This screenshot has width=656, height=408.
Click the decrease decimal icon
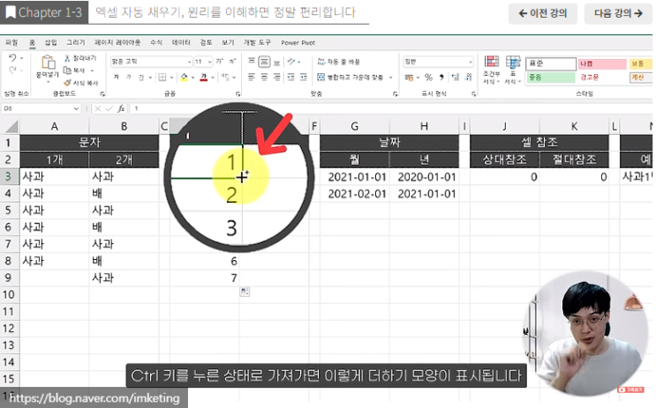pos(469,78)
